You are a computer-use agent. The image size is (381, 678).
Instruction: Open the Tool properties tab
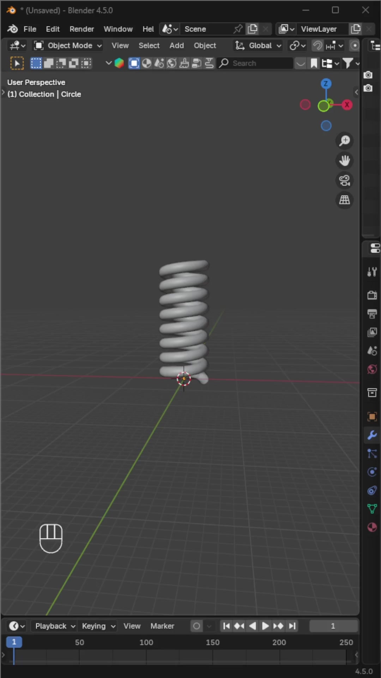372,272
